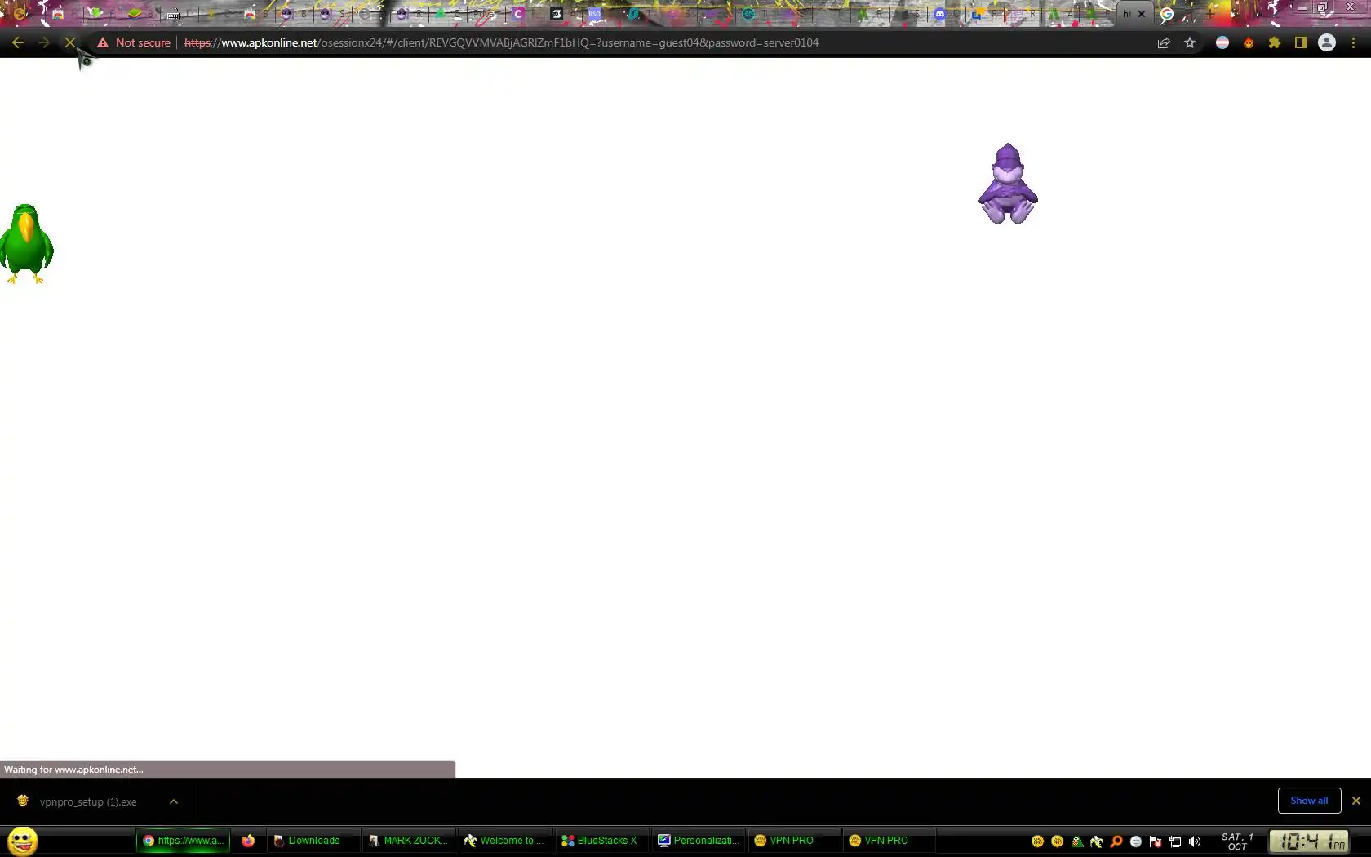
Task: Open the smiley face Start button
Action: 23,841
